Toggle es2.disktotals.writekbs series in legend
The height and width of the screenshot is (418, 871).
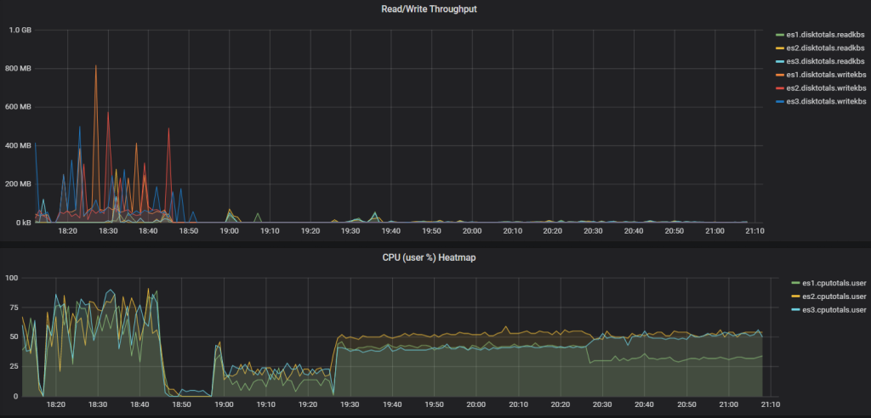pyautogui.click(x=826, y=88)
